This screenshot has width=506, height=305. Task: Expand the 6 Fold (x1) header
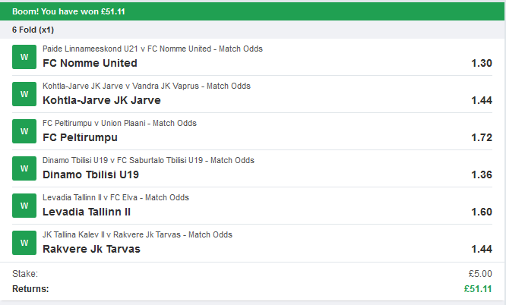33,30
